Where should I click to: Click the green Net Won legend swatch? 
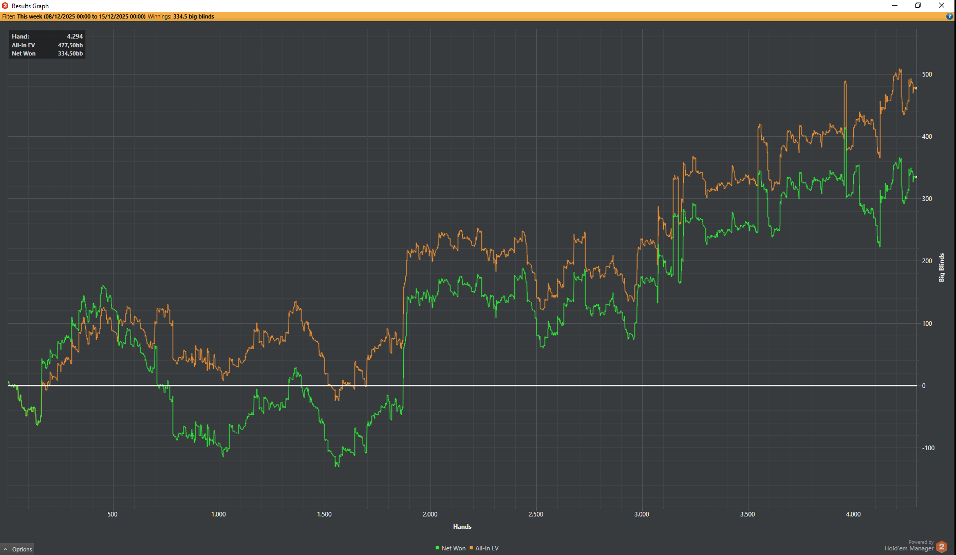pos(437,548)
